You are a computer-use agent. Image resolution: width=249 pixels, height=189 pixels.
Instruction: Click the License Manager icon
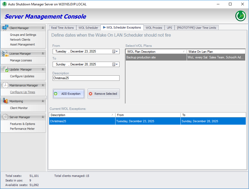tap(5, 53)
